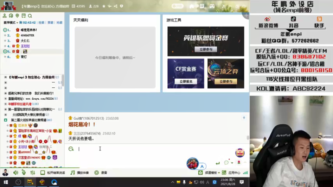
Task: Click the music note accompaniment icon
Action: pos(72,172)
